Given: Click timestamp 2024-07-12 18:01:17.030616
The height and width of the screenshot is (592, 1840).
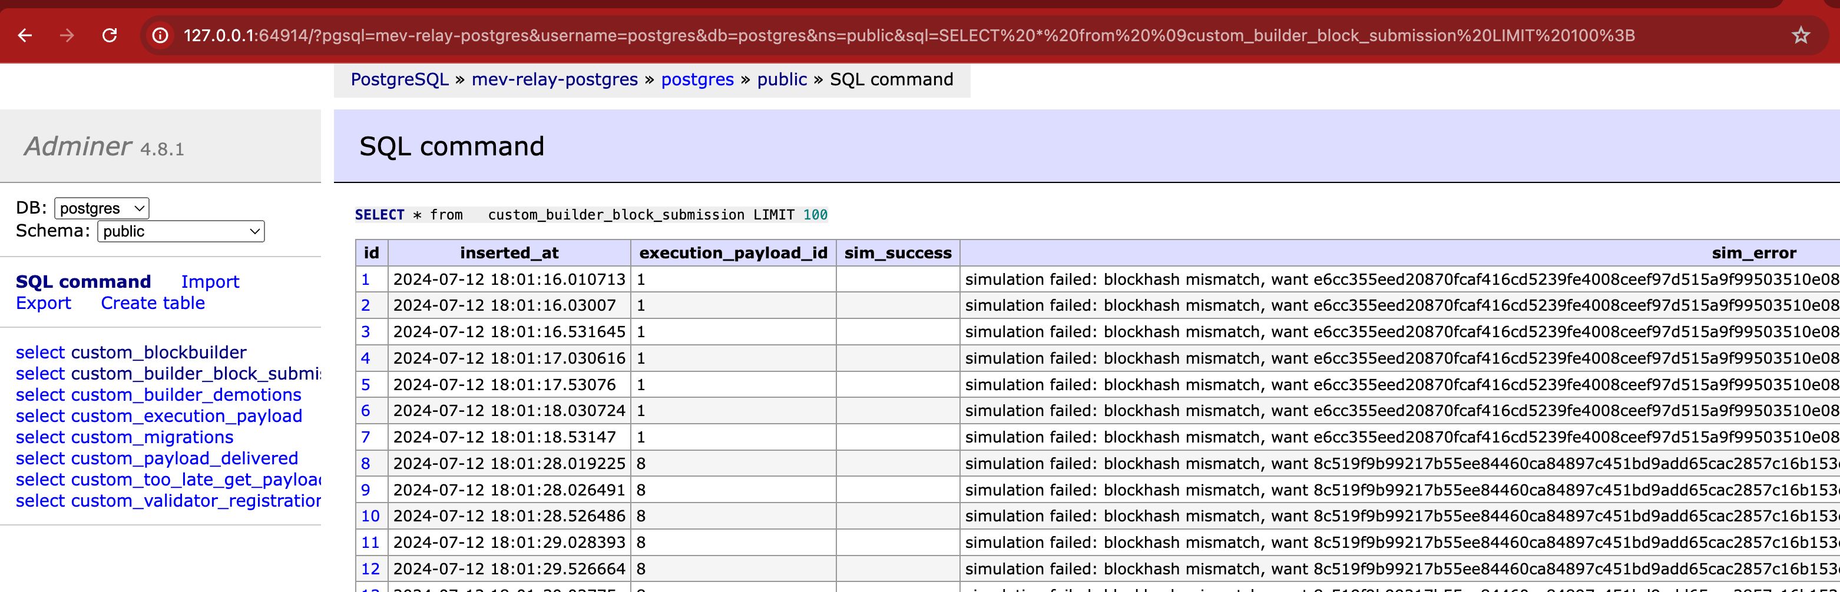Looking at the screenshot, I should [x=509, y=358].
